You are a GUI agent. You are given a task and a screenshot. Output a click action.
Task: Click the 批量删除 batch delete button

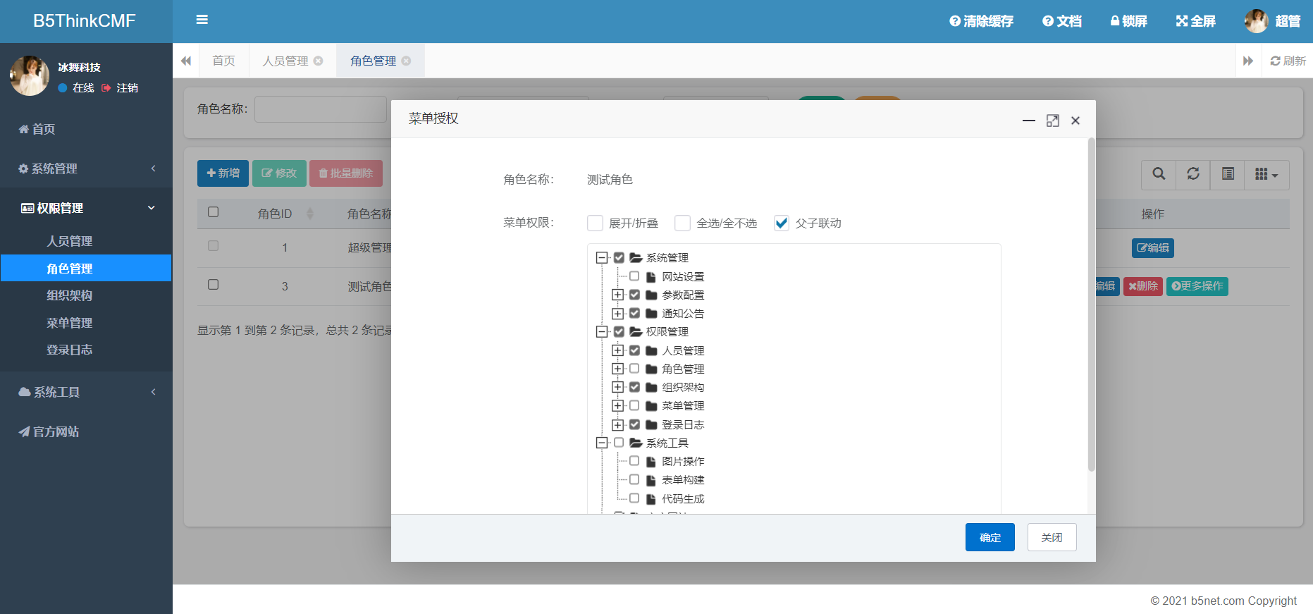click(346, 173)
